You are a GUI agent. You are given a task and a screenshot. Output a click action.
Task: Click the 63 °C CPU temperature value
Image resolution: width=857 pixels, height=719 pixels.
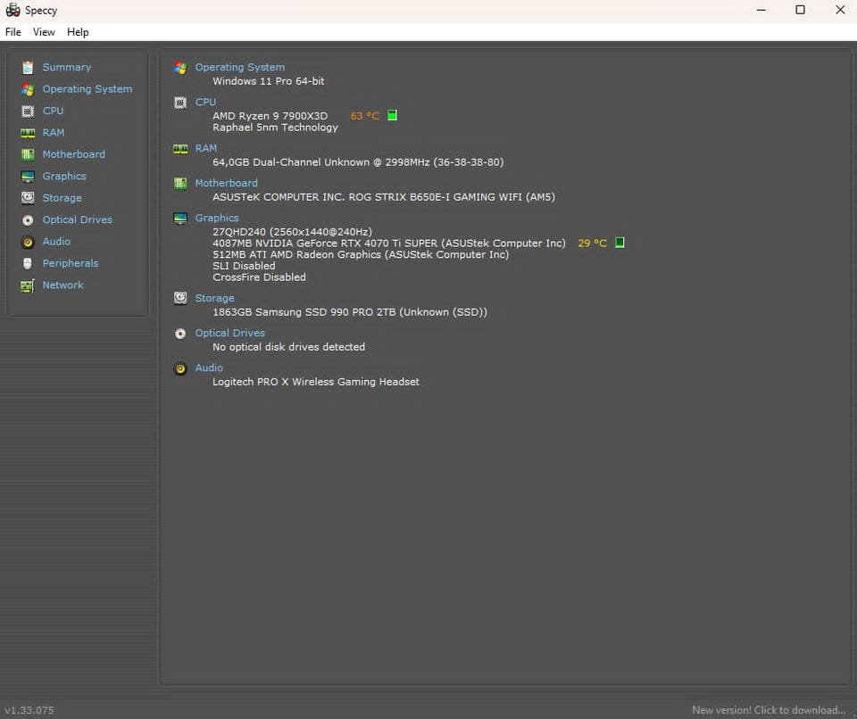point(364,116)
